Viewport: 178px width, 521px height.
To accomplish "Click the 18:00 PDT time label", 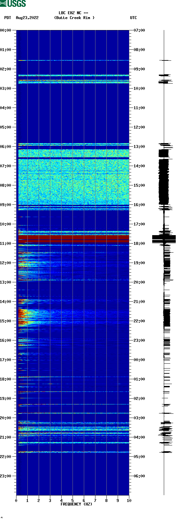I will (x=6, y=379).
